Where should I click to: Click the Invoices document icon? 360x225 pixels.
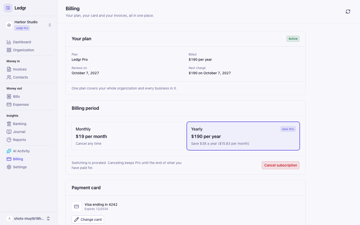coord(9,69)
